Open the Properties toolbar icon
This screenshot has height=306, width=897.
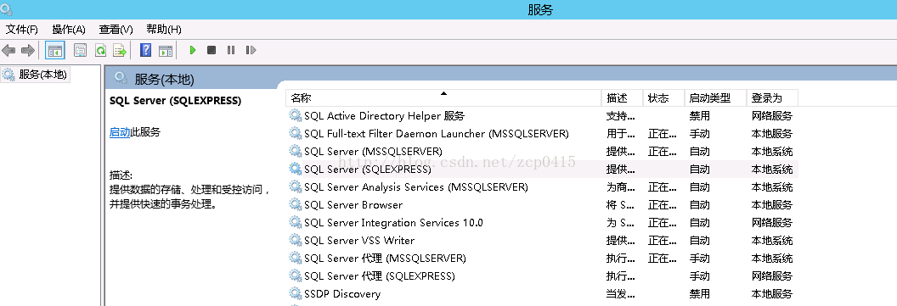pyautogui.click(x=81, y=50)
